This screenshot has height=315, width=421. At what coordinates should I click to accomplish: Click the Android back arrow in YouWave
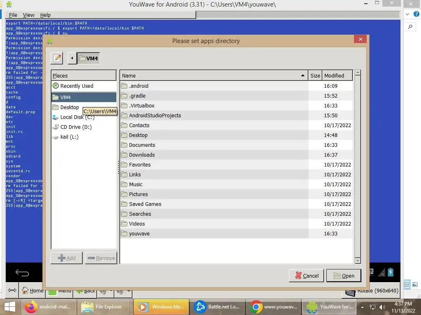(22, 273)
